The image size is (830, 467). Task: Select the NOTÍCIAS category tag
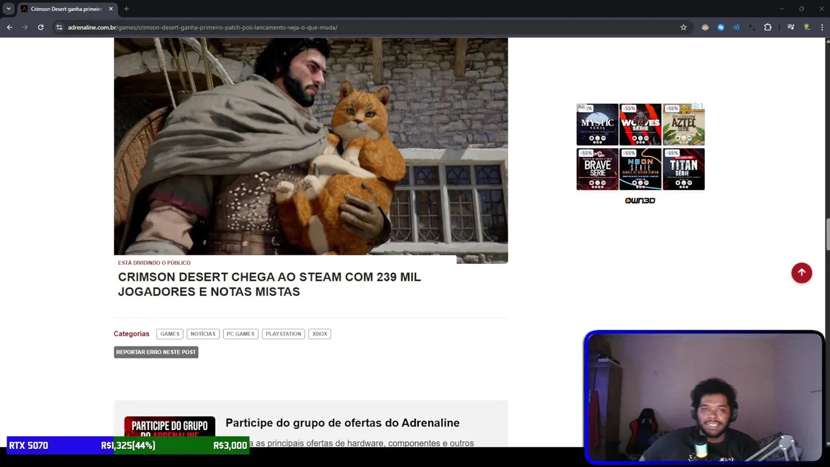[x=203, y=333]
